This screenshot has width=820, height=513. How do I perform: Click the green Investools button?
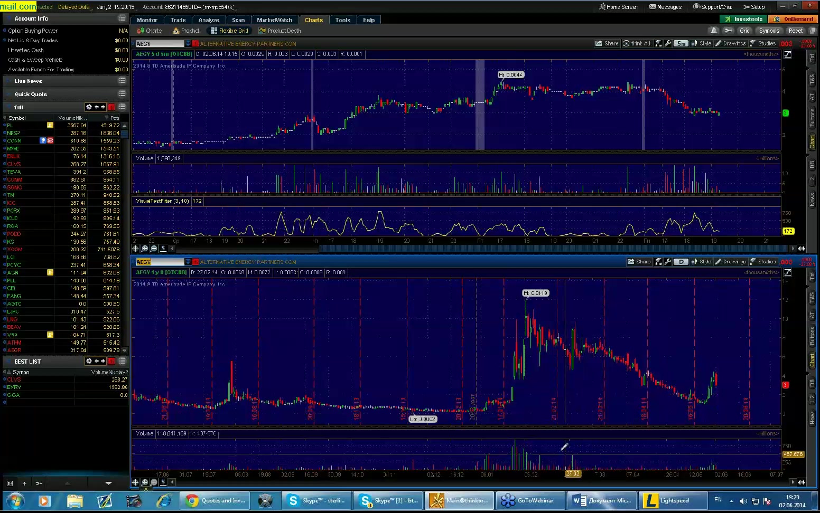click(x=744, y=19)
